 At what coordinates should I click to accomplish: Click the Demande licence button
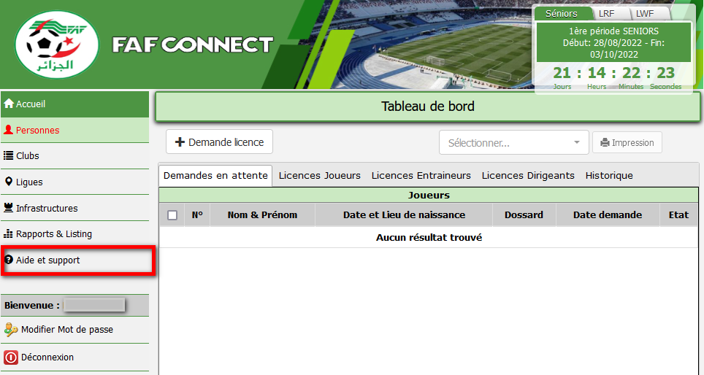tap(219, 142)
